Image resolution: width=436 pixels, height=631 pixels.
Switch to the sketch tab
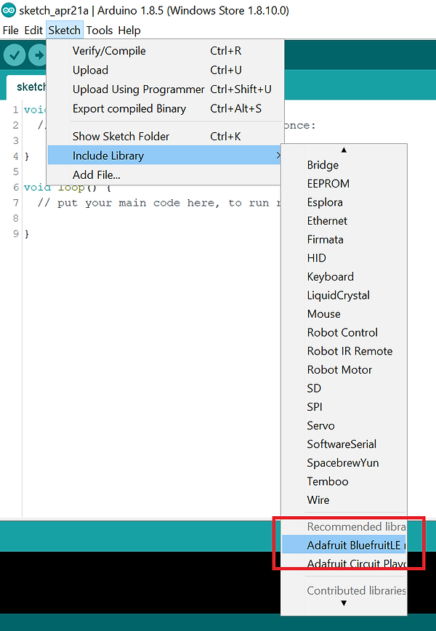click(27, 87)
